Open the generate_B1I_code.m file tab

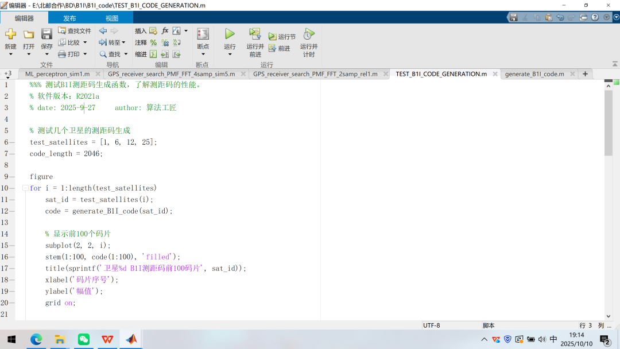pyautogui.click(x=534, y=74)
